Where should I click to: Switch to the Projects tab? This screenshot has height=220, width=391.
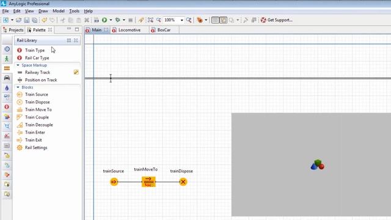pyautogui.click(x=13, y=30)
